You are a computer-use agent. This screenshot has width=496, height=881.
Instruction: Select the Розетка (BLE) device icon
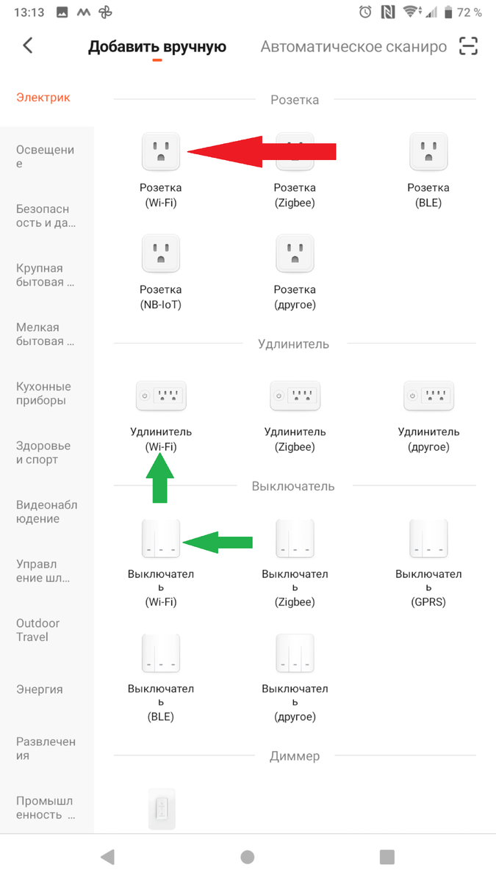(x=428, y=151)
